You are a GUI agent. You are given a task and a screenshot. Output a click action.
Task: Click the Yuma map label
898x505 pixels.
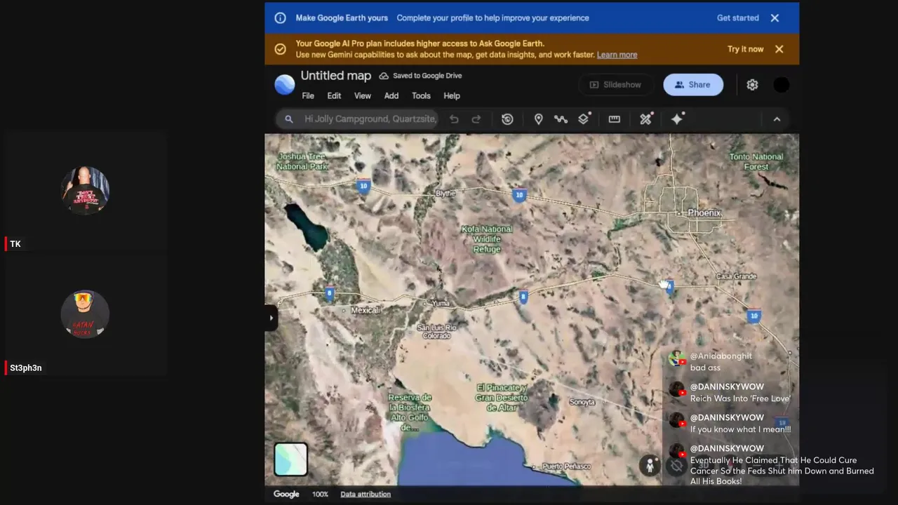point(440,303)
